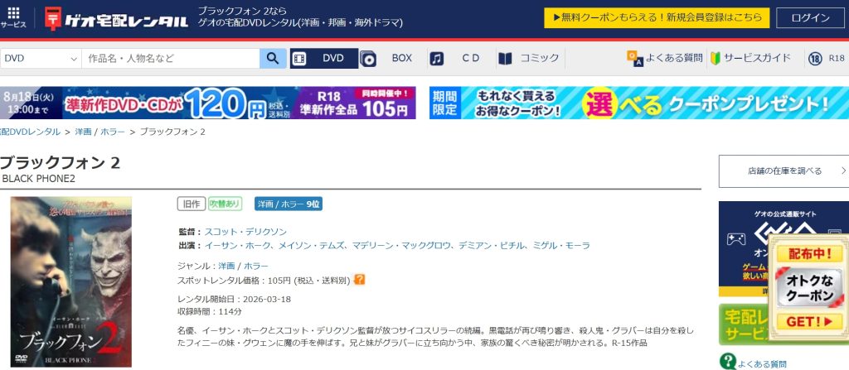Click the スポットレンタル価格：105円 text
Viewport: 849px width, 370px height.
point(264,281)
